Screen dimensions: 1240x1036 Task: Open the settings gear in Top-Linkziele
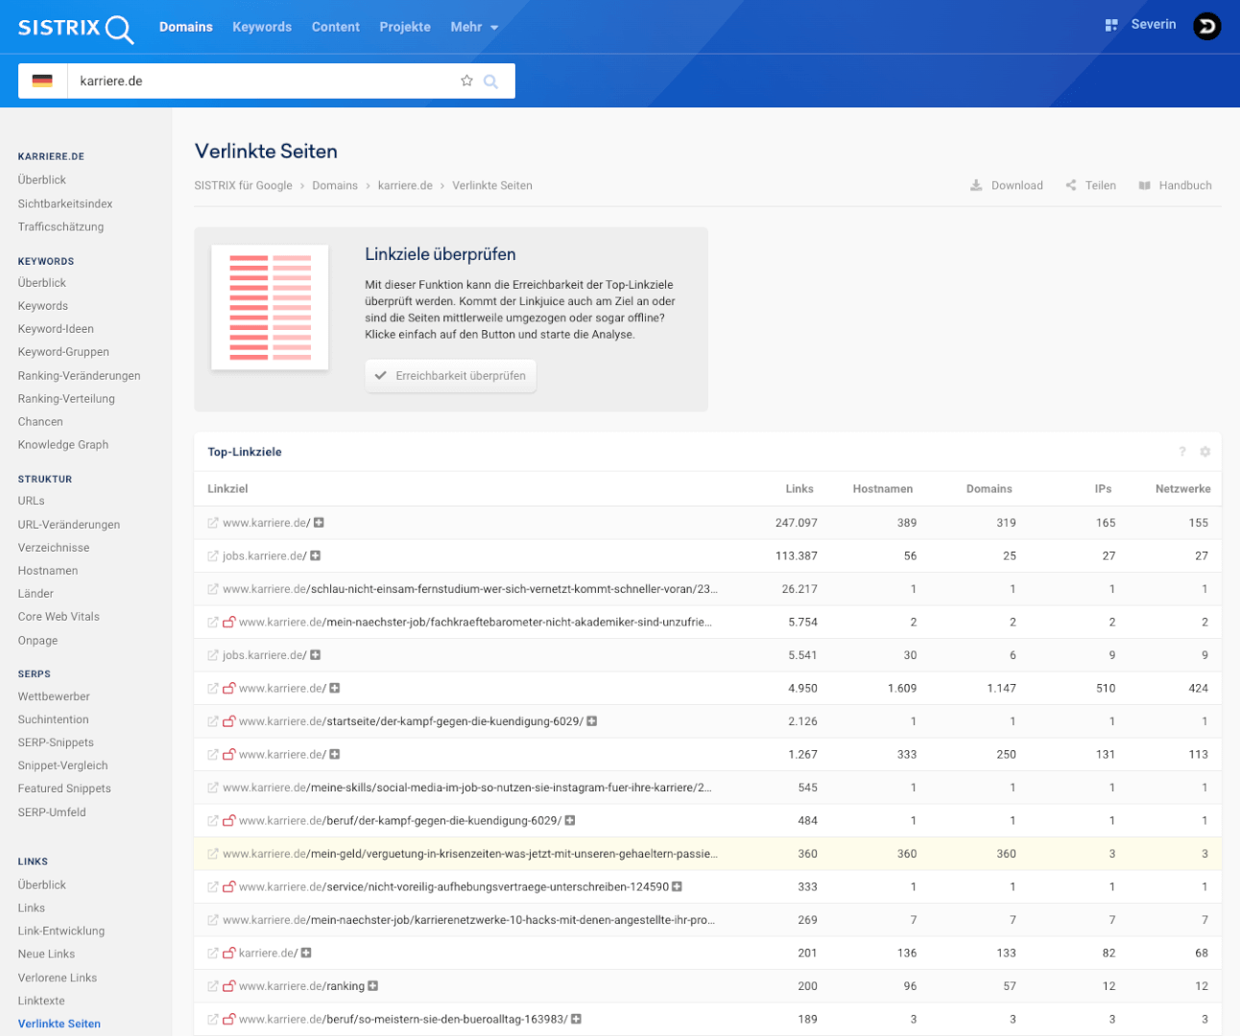tap(1205, 452)
